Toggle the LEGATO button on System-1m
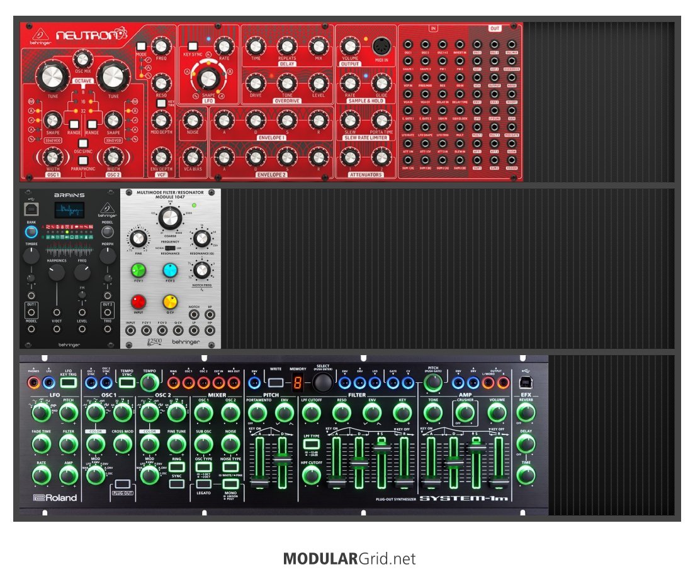This screenshot has width=700, height=572. click(x=203, y=484)
